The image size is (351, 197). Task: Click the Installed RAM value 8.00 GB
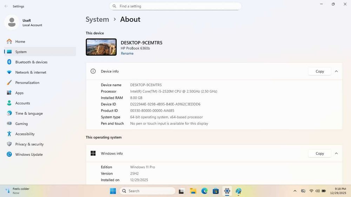(x=136, y=98)
